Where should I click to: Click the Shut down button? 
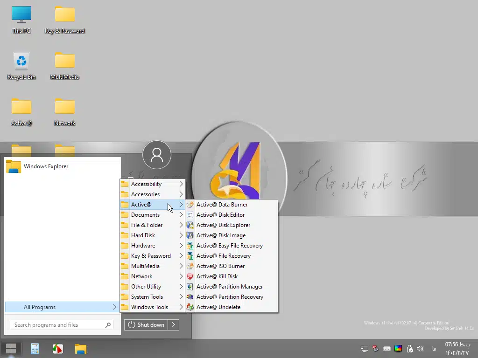click(146, 325)
